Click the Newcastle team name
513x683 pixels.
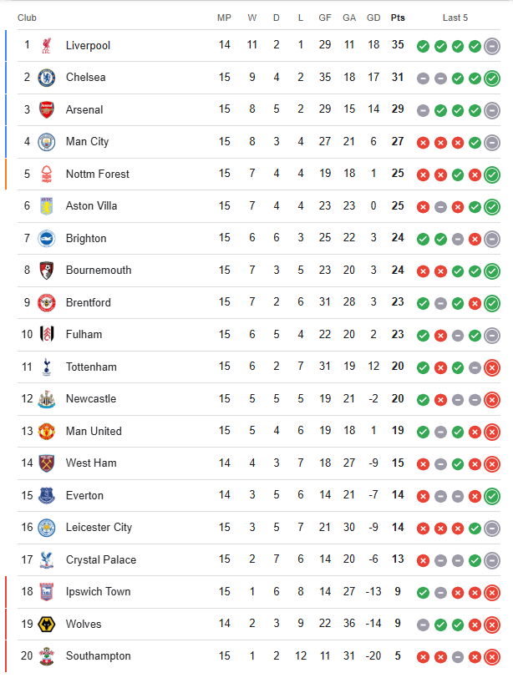point(91,399)
